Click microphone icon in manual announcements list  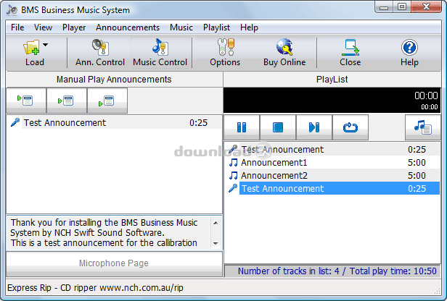pos(15,122)
